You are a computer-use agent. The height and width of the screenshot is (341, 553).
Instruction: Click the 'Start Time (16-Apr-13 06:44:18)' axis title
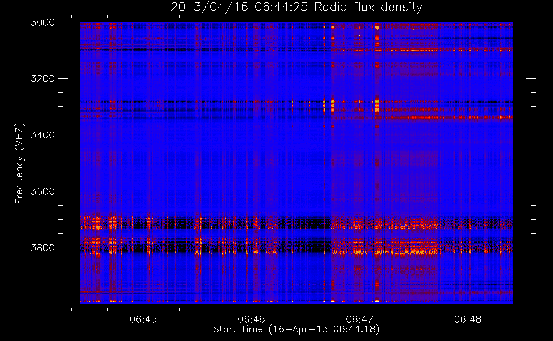pos(296,329)
